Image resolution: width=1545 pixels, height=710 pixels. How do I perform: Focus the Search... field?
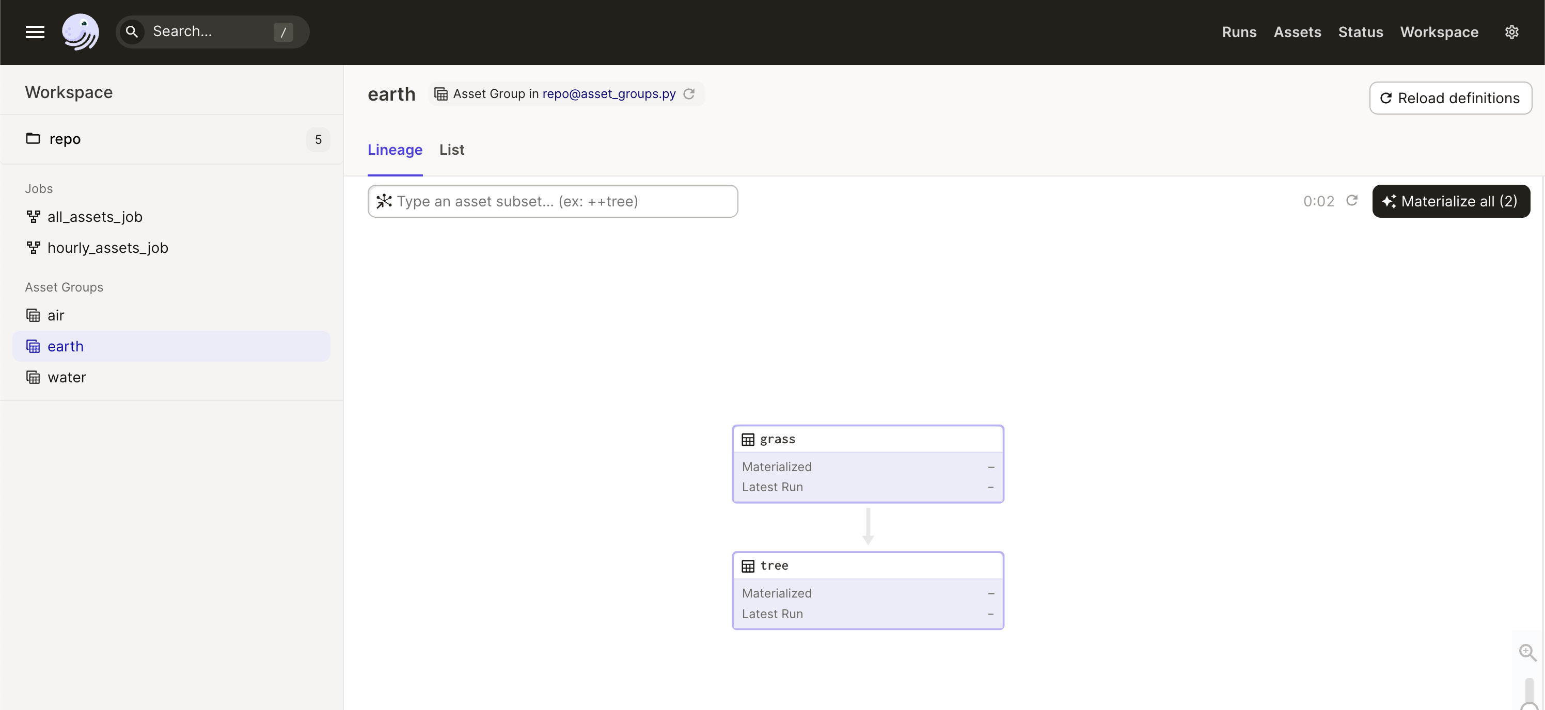coord(212,32)
